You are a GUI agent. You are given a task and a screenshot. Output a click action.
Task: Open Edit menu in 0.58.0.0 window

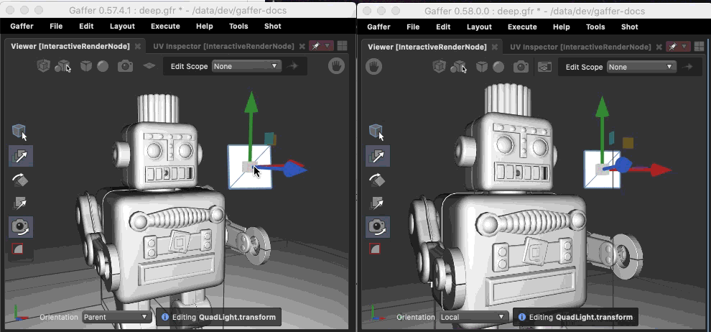(443, 27)
